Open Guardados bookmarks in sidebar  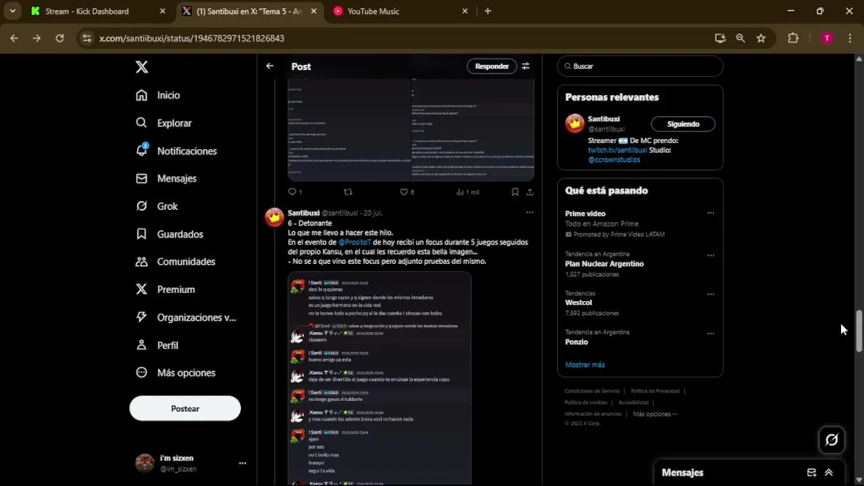169,234
